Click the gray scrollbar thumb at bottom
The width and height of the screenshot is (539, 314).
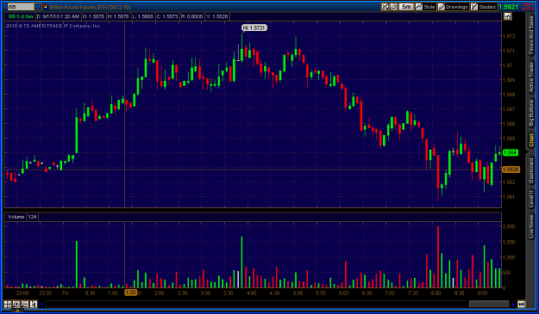tap(489, 304)
